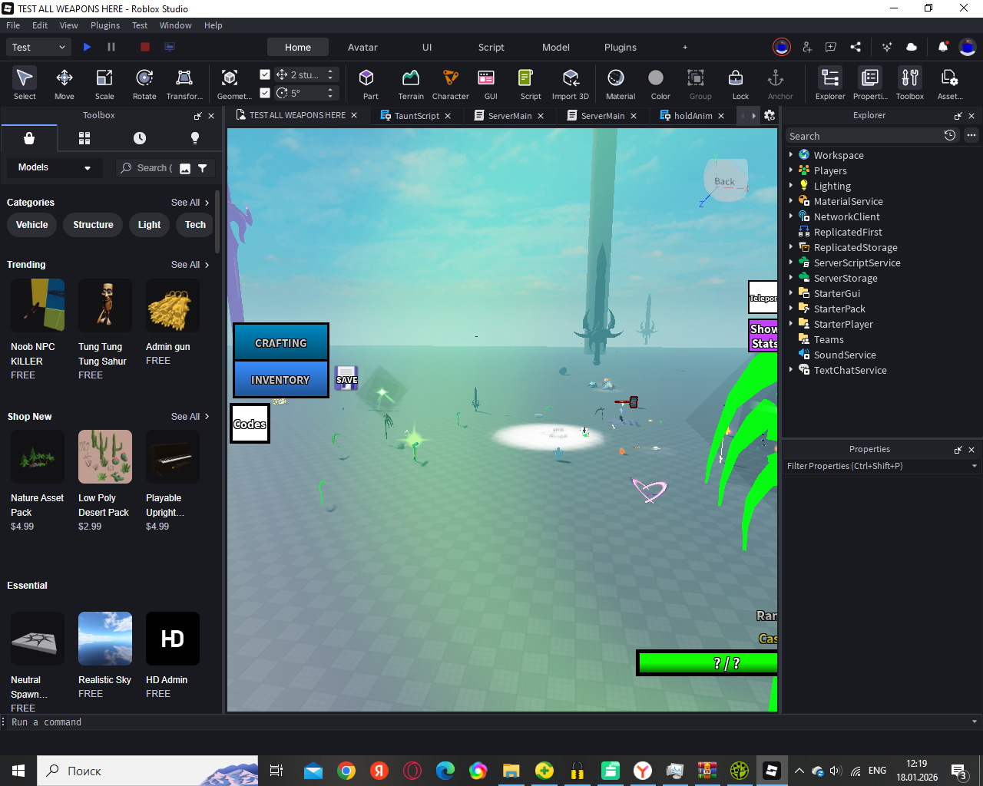Expand the ServerScriptService node
The height and width of the screenshot is (786, 983).
[790, 263]
